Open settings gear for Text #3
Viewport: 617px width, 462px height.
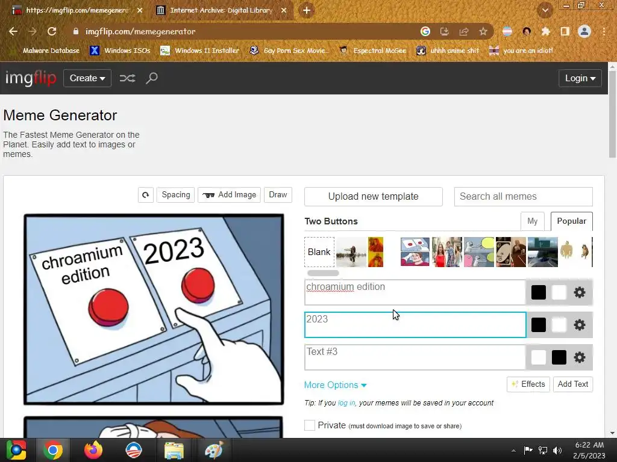(579, 357)
